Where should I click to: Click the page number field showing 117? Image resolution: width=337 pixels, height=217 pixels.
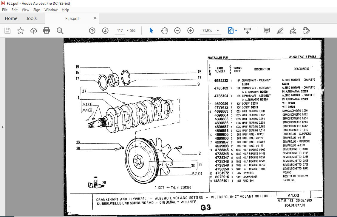pos(120,31)
